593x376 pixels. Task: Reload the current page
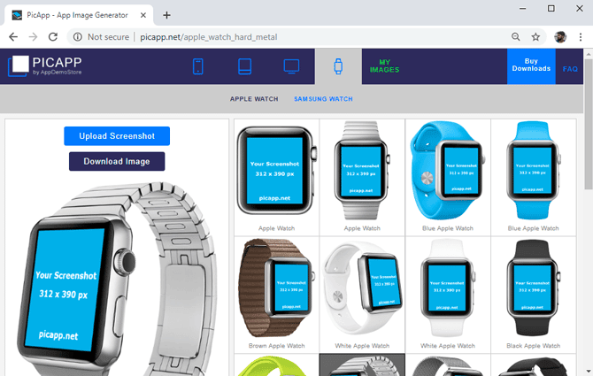pyautogui.click(x=53, y=37)
